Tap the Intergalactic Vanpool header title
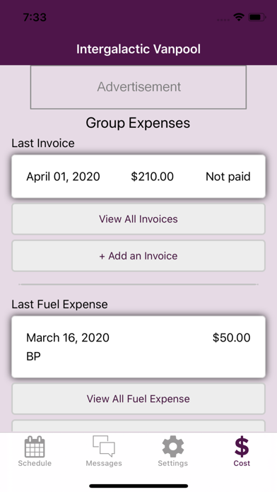The height and width of the screenshot is (492, 277). (138, 49)
